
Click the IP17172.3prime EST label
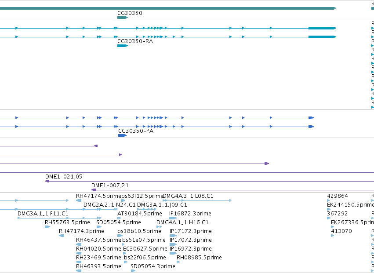[x=191, y=231]
